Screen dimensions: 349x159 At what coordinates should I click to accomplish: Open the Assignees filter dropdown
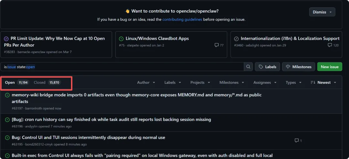coord(265,82)
